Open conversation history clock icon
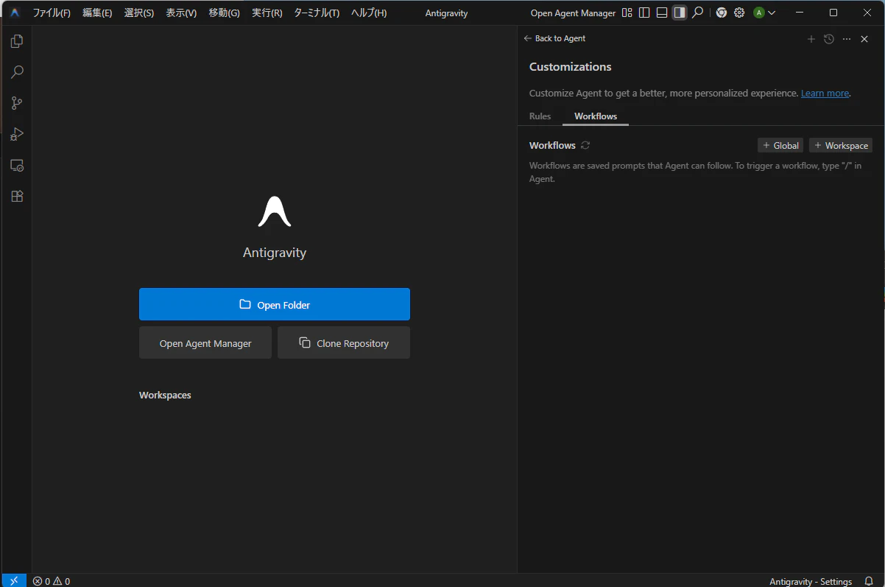Image resolution: width=885 pixels, height=587 pixels. 829,39
